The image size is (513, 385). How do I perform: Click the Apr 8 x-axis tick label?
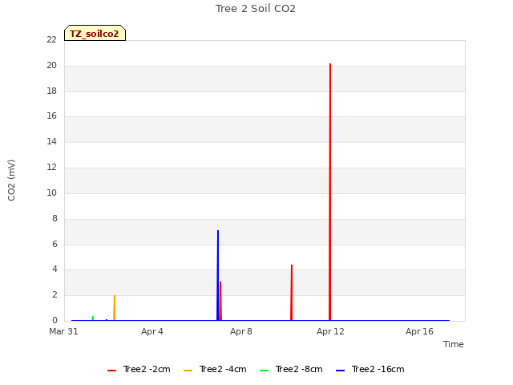pos(241,331)
